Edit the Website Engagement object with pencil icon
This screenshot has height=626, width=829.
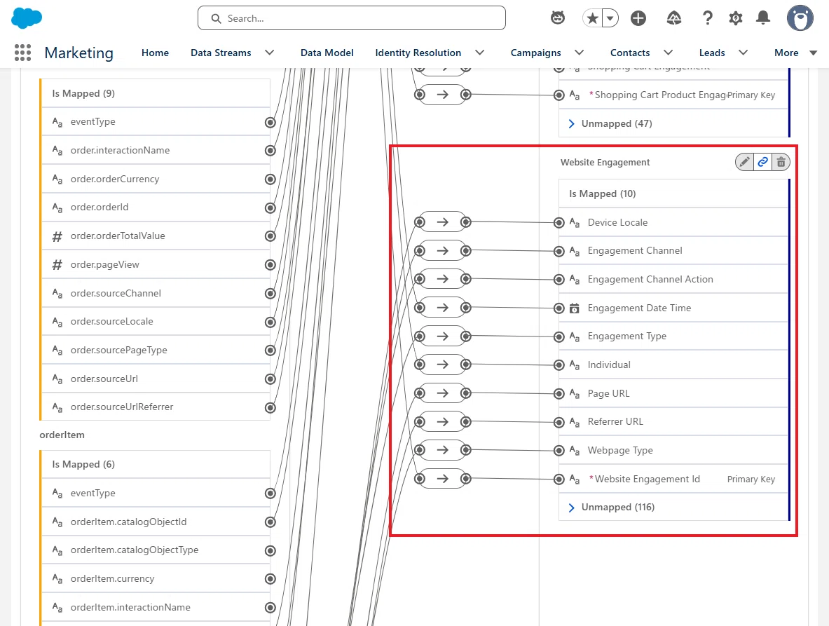pos(744,162)
